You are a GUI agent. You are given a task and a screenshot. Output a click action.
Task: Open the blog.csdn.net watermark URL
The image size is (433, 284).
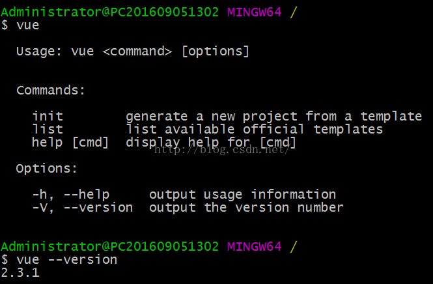point(221,150)
